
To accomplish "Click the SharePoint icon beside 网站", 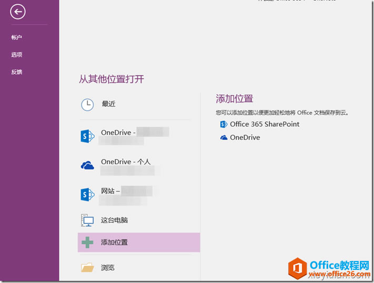I will tap(87, 195).
